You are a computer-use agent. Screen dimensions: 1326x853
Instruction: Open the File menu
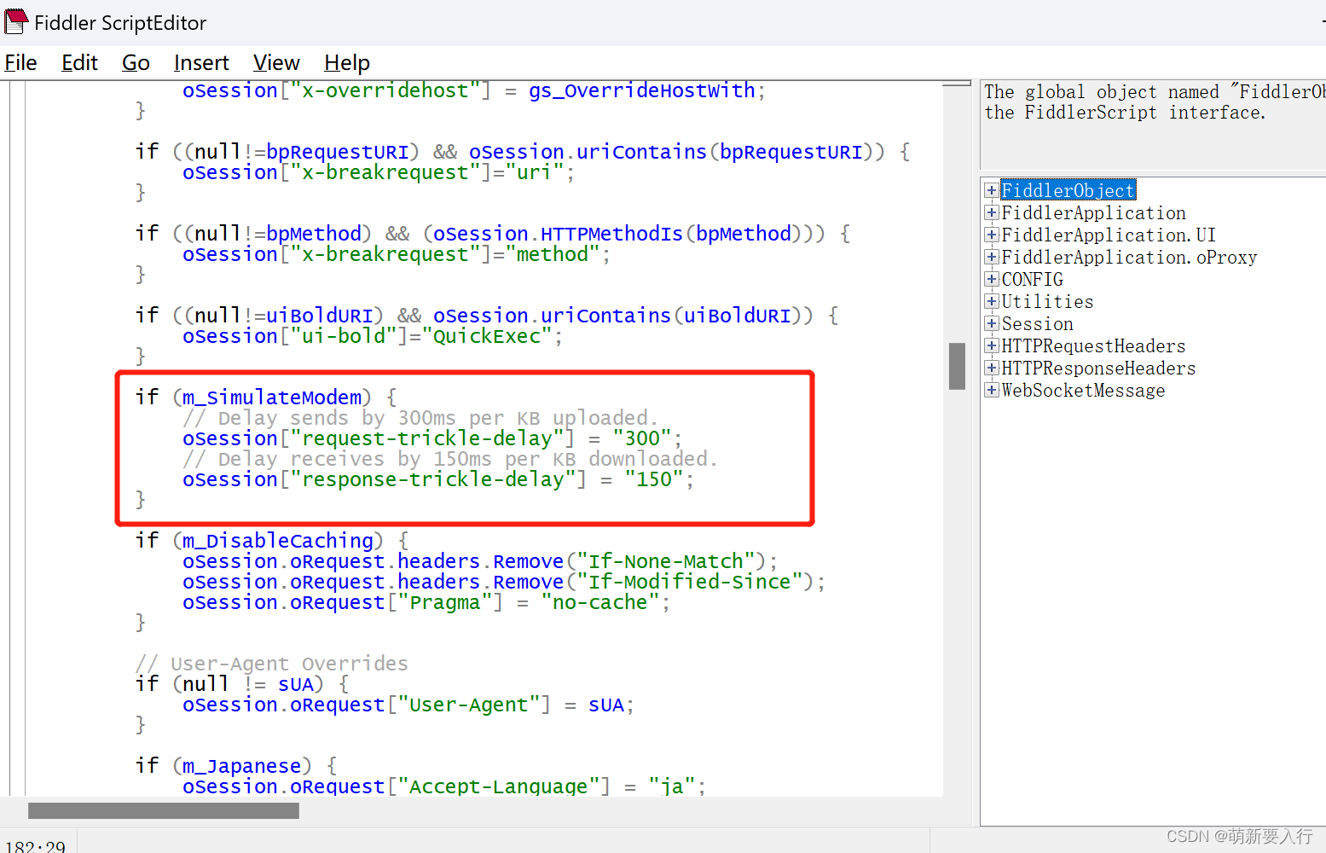tap(20, 63)
